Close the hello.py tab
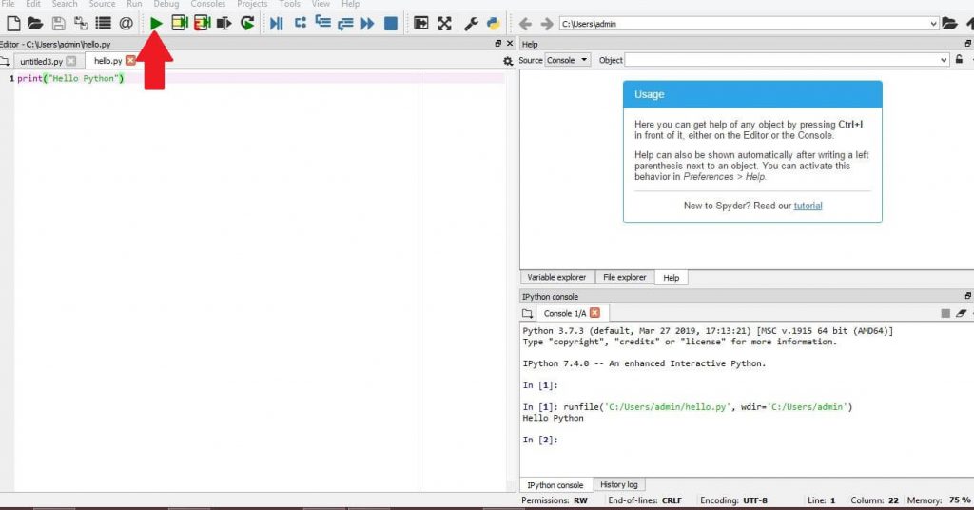 (131, 61)
